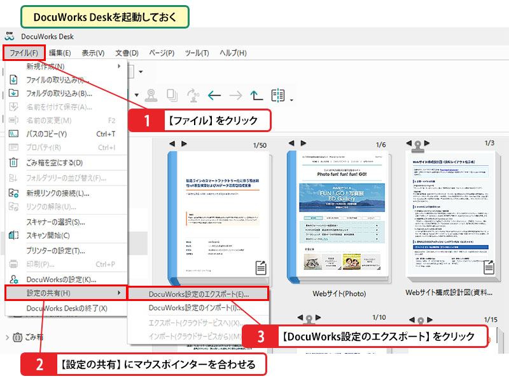Select 新規リンクの接続(L) entry
Screen dimensions: 509x381
(66, 194)
